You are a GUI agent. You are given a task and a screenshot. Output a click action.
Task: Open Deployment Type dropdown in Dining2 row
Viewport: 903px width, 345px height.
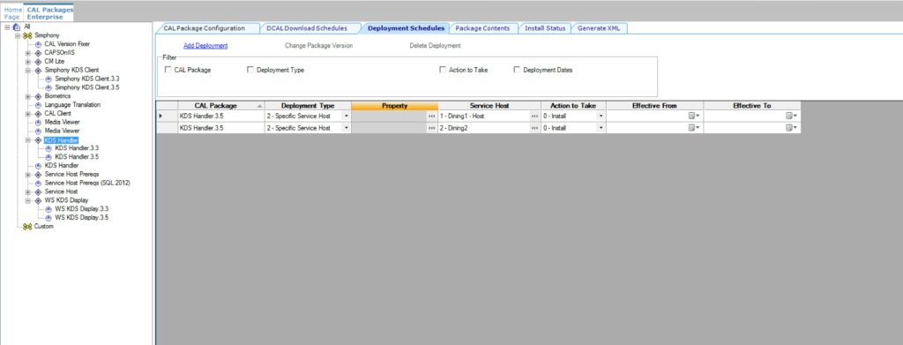[346, 128]
